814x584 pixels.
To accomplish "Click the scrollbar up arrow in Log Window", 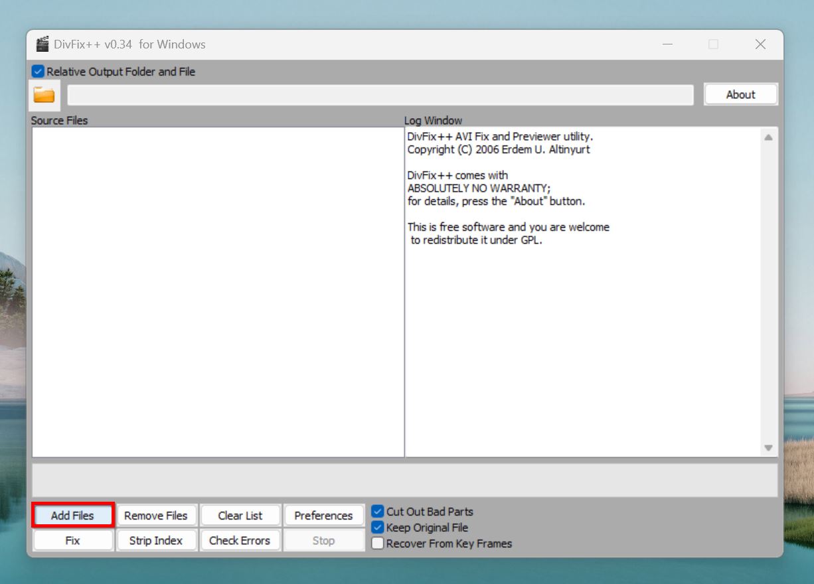I will (768, 137).
